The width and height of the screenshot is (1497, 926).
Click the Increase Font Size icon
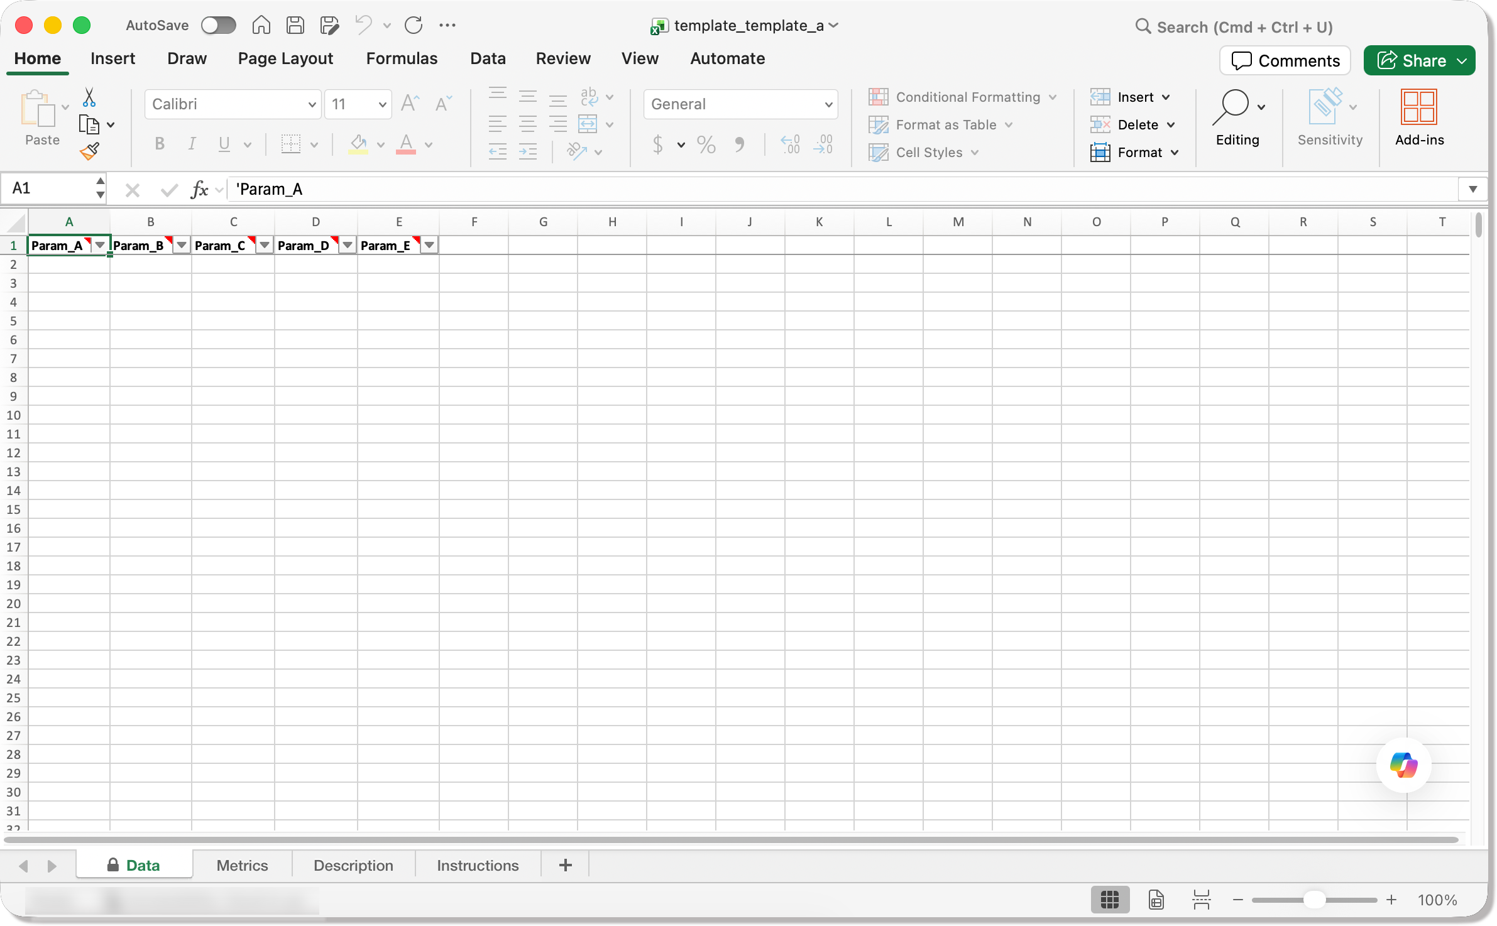pos(410,104)
